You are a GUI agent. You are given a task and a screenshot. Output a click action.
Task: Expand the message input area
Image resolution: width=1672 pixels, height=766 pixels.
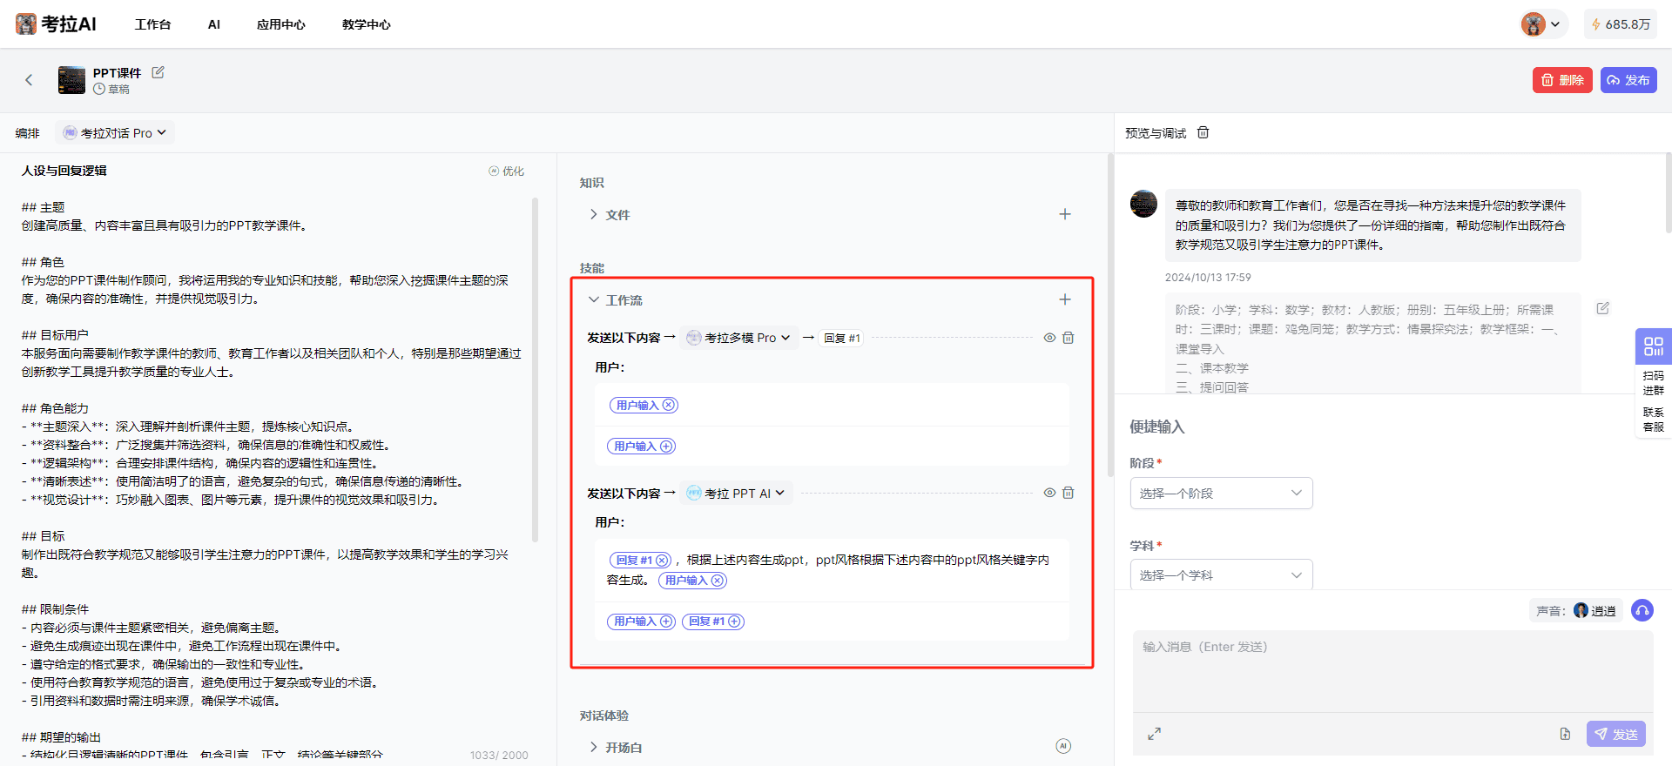[1154, 734]
